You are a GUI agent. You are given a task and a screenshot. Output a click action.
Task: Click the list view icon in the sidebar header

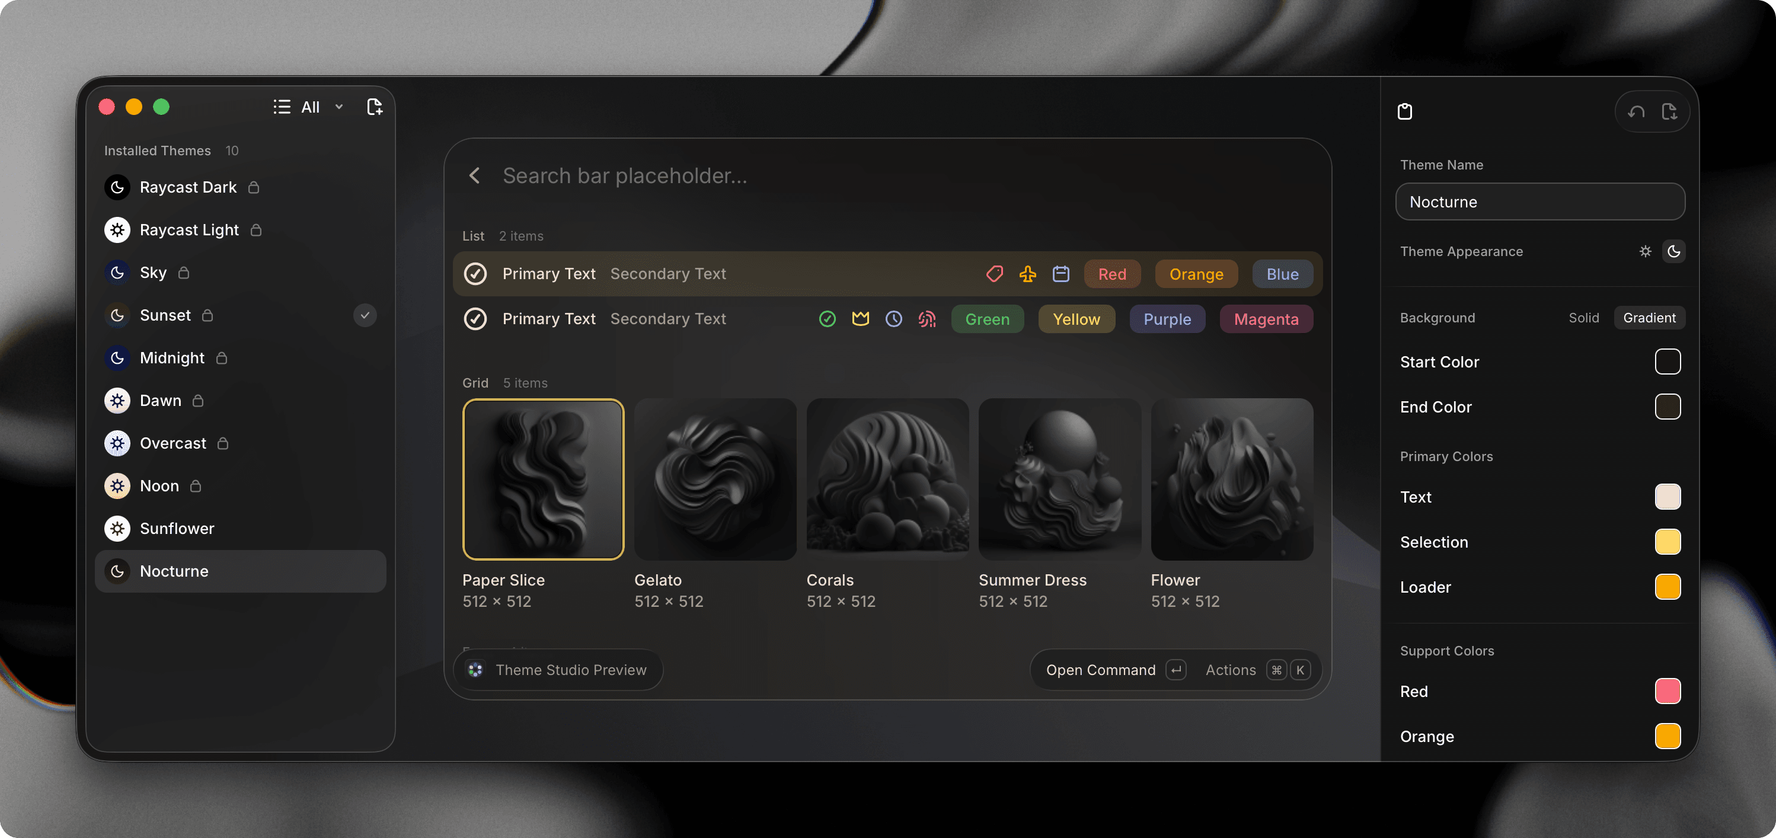(x=282, y=107)
